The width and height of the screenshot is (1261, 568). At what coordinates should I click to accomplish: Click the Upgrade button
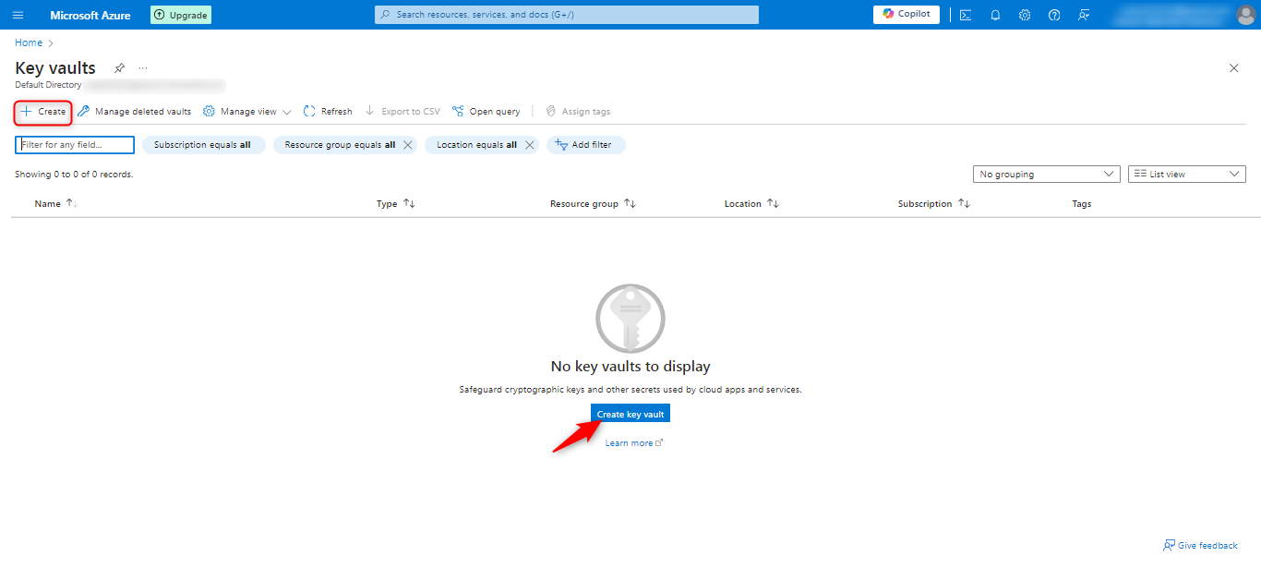point(181,15)
